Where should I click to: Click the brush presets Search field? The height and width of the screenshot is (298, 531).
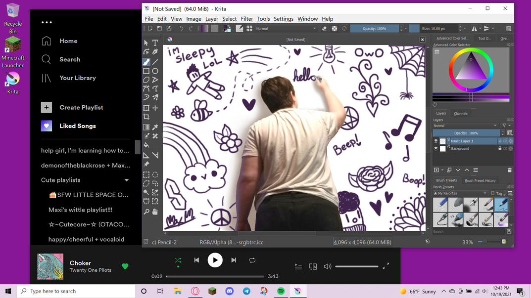tap(468, 231)
